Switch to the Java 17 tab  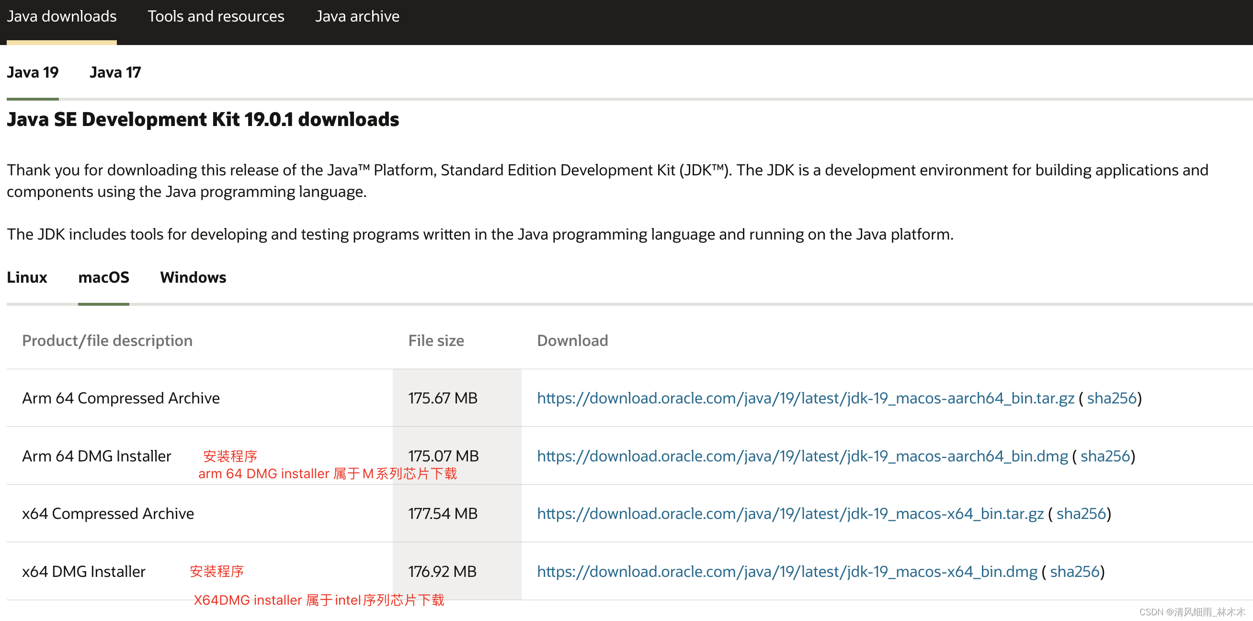click(x=115, y=72)
